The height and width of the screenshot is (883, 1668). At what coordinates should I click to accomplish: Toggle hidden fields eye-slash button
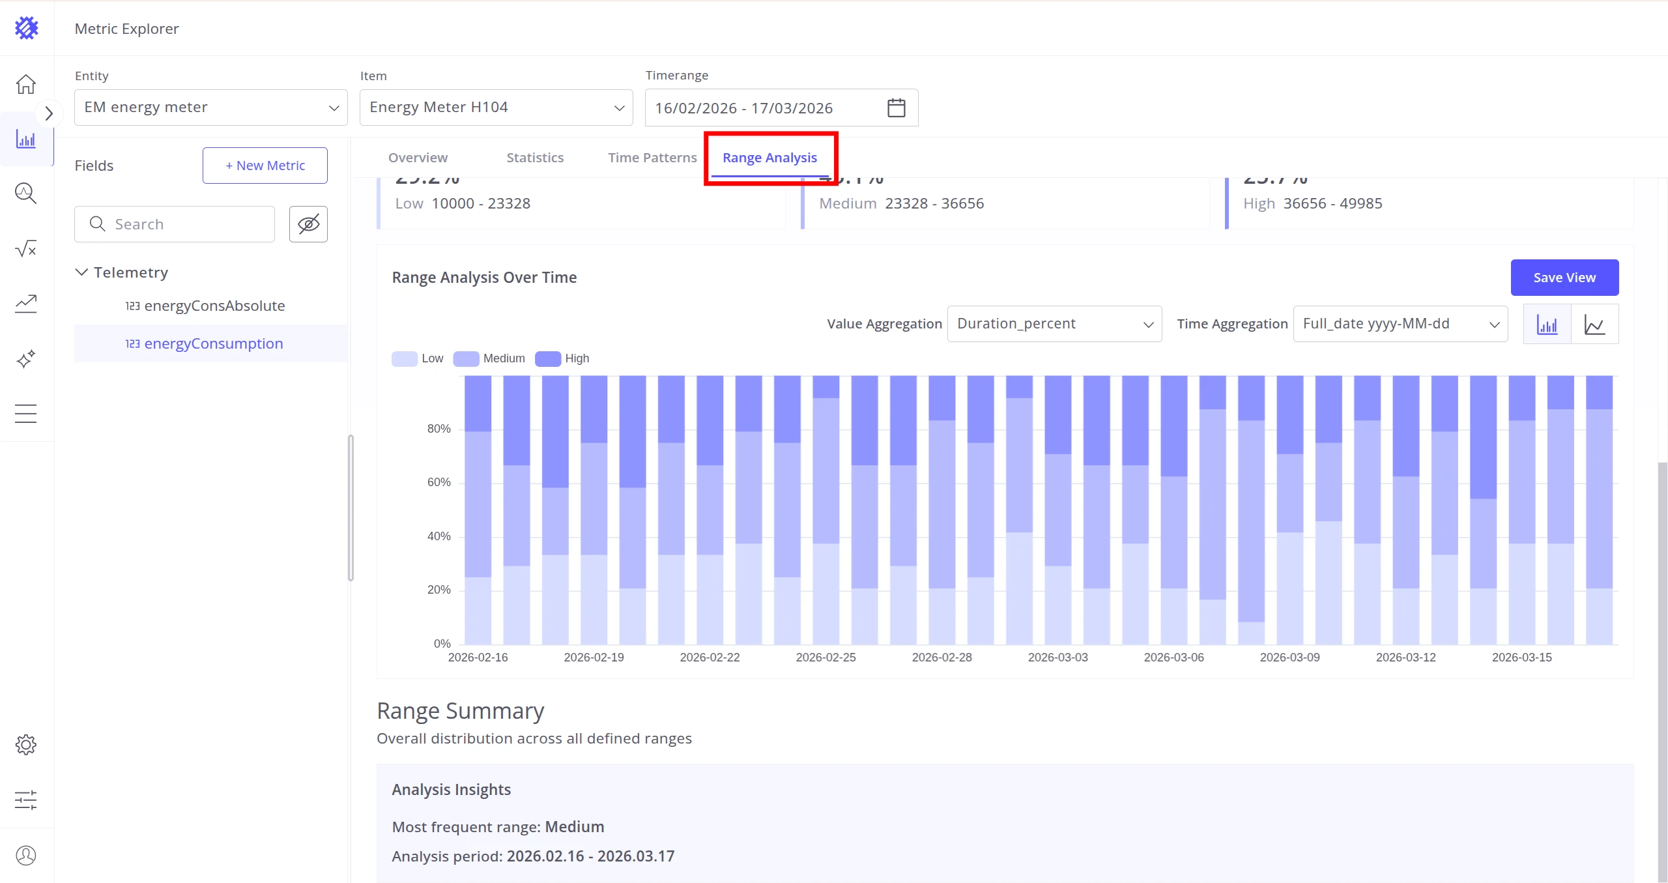pos(308,224)
